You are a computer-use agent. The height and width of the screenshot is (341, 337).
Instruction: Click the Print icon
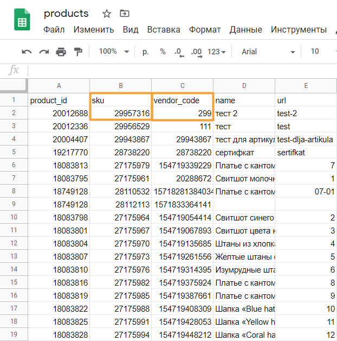pyautogui.click(x=61, y=52)
